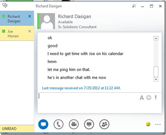Open the font formatting 'A' icon
The image size is (166, 135).
[x=142, y=98]
